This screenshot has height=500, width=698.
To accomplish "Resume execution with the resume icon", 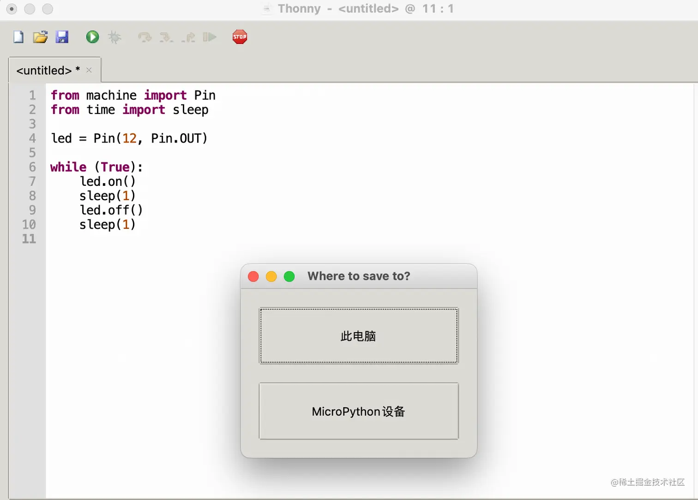I will 210,37.
